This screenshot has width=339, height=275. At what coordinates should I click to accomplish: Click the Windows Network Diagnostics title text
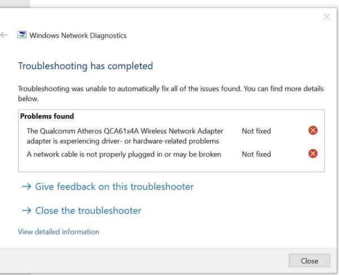point(78,36)
